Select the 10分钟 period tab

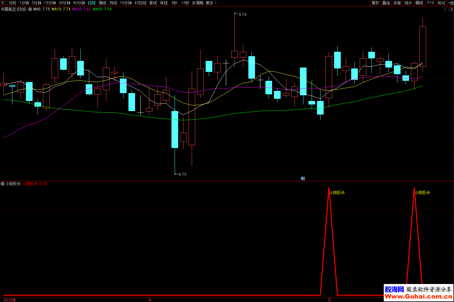coord(126,3)
